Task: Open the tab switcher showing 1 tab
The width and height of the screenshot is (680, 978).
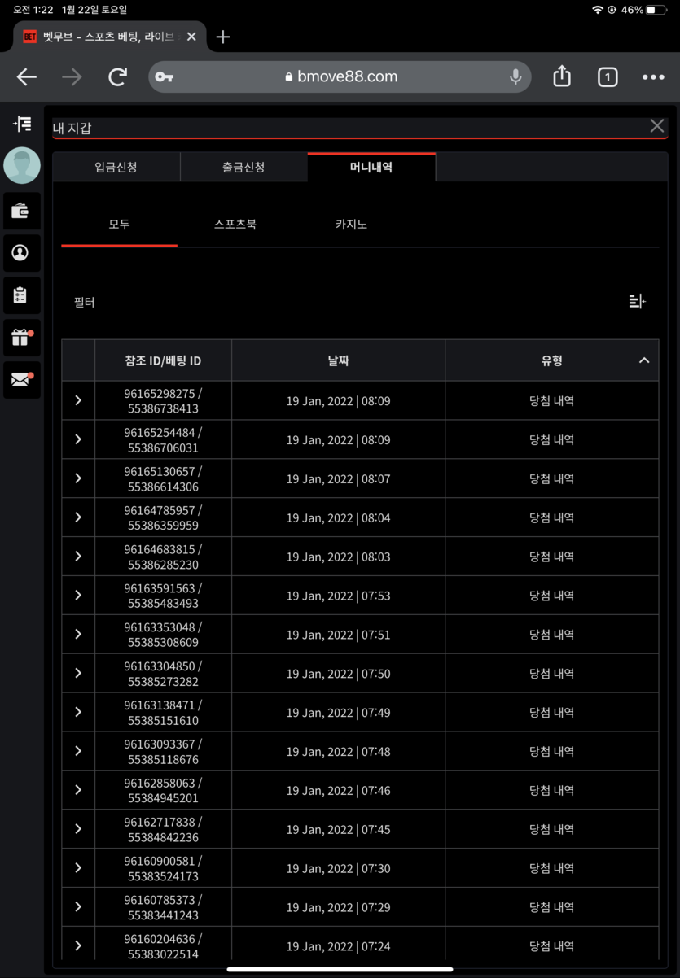Action: tap(608, 77)
